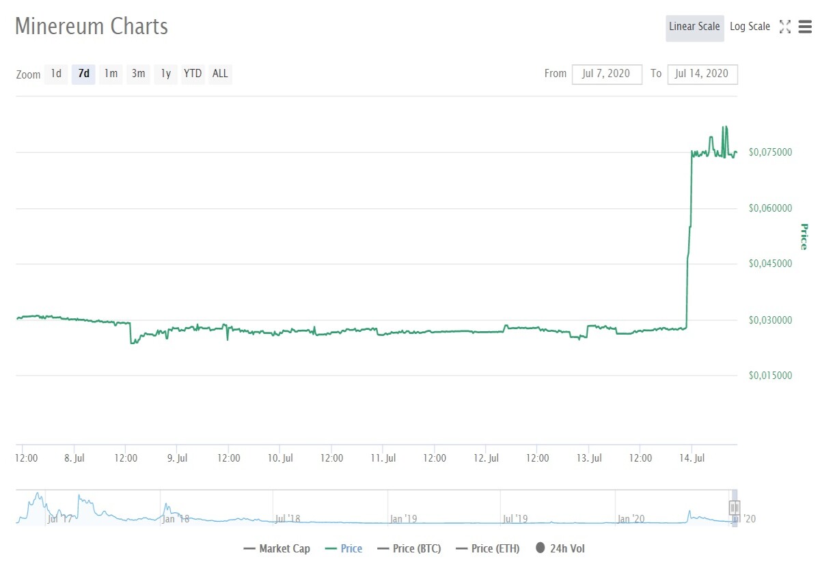
Task: Set zoom to 1y
Action: click(165, 73)
